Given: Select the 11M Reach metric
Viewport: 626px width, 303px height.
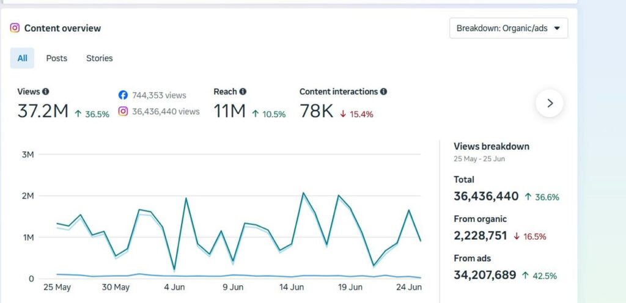Looking at the screenshot, I should point(230,111).
